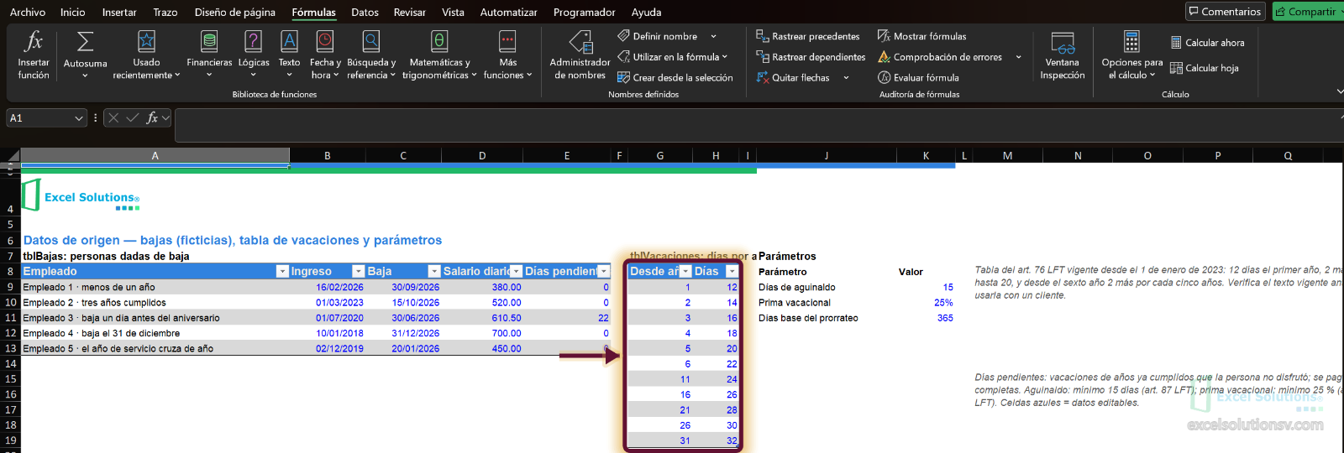
Task: Click the Insertar función icon
Action: (34, 55)
